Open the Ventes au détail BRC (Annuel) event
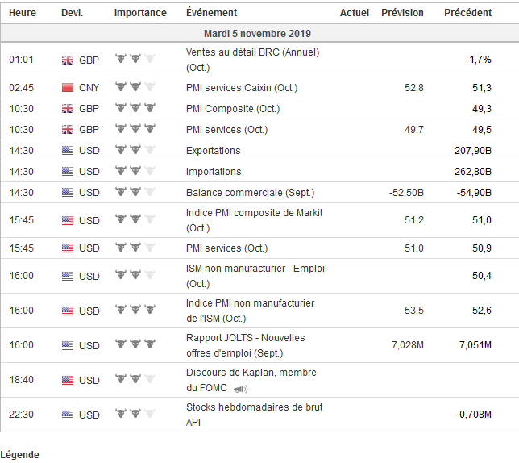Image resolution: width=519 pixels, height=463 pixels. coord(252,52)
